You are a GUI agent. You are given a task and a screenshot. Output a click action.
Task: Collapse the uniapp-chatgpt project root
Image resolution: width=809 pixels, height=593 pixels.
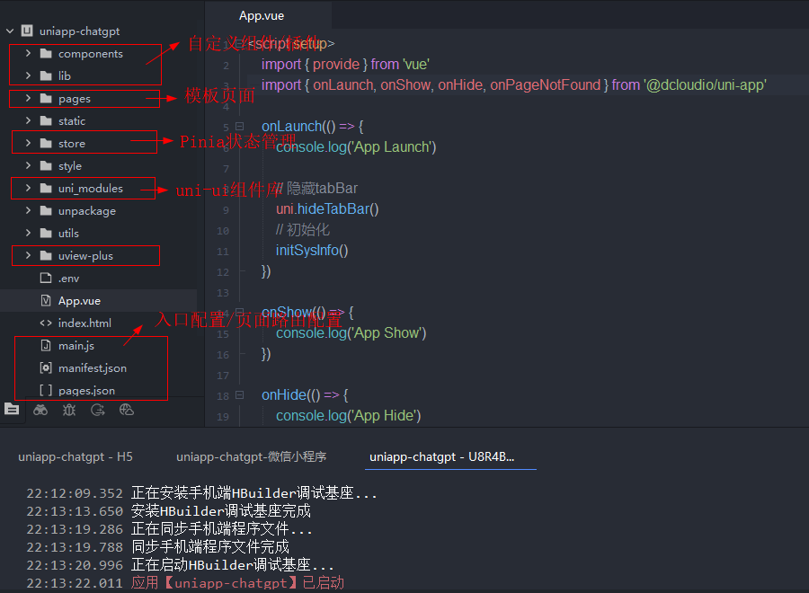pyautogui.click(x=10, y=31)
